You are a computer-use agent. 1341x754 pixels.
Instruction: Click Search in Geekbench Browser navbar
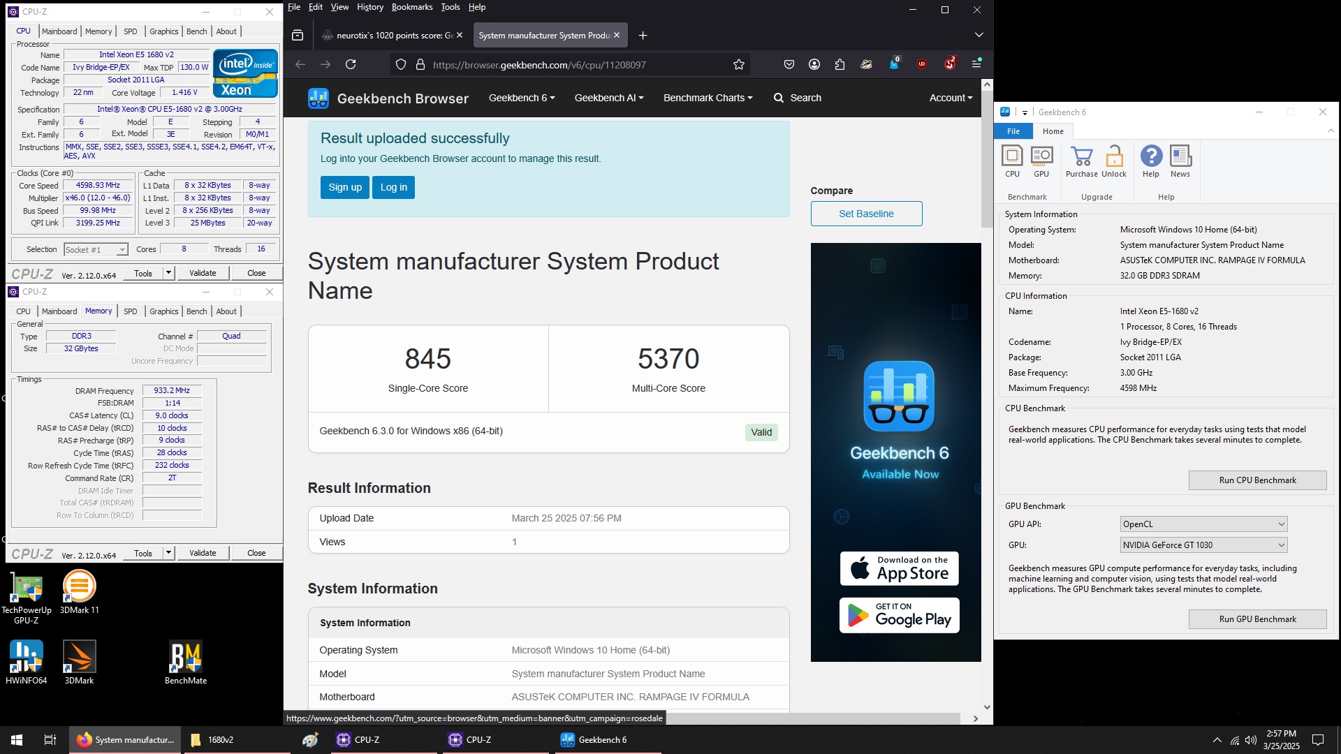click(798, 98)
